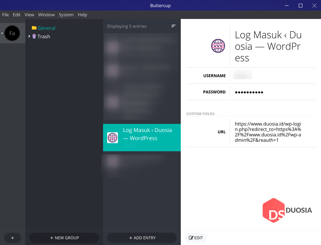321x245 pixels.
Task: Click the selected entry's globe icon
Action: (x=113, y=138)
